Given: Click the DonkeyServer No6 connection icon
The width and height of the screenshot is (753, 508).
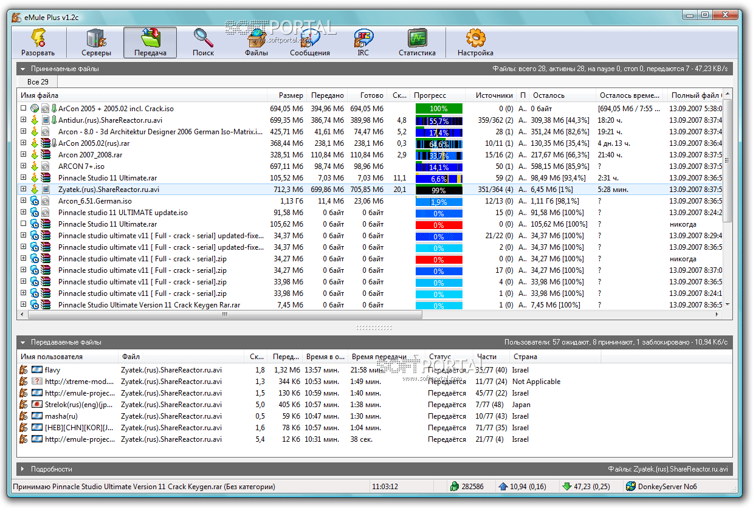Looking at the screenshot, I should 631,486.
